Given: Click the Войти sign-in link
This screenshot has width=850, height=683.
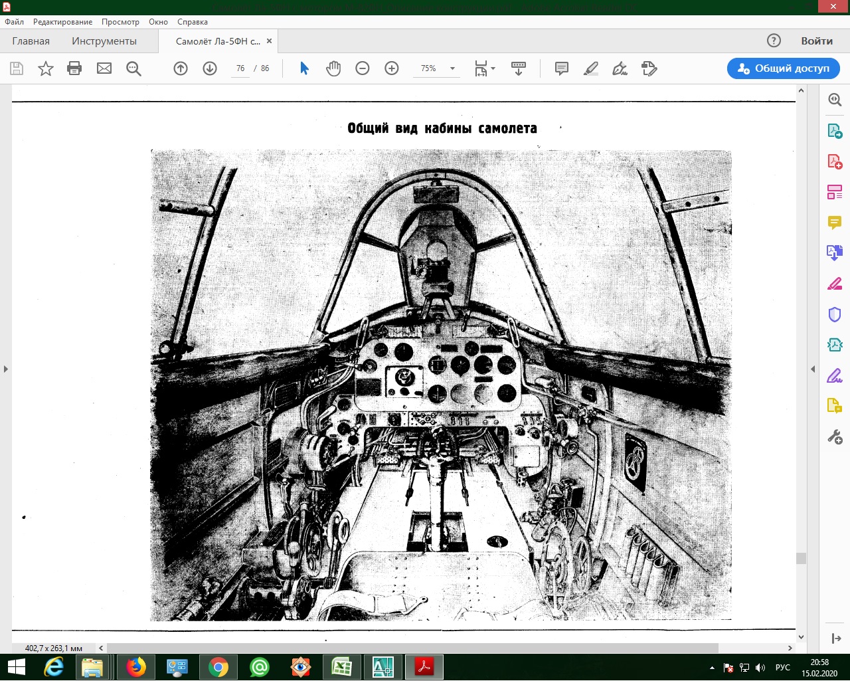Looking at the screenshot, I should (817, 41).
